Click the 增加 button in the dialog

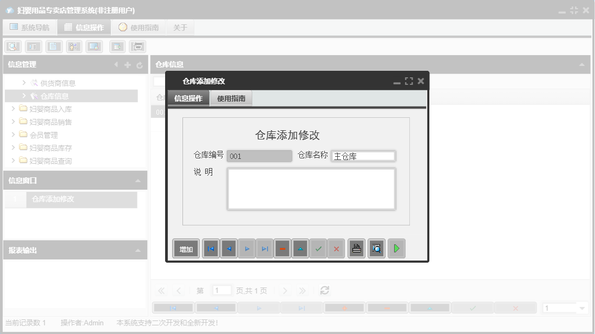click(186, 248)
